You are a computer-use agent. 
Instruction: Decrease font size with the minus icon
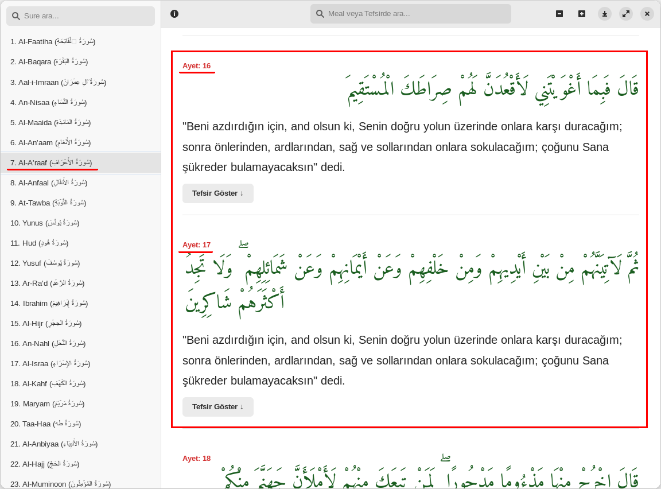[x=559, y=14]
